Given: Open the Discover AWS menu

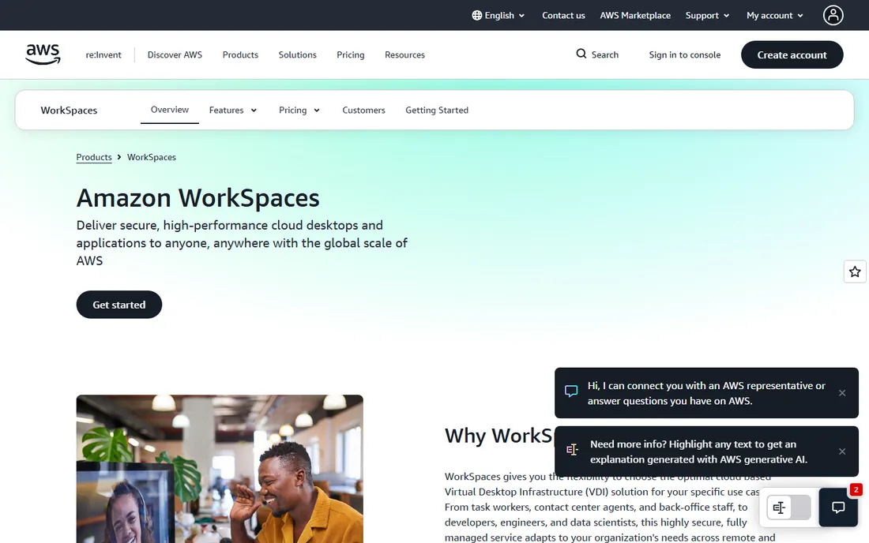Looking at the screenshot, I should (x=175, y=54).
